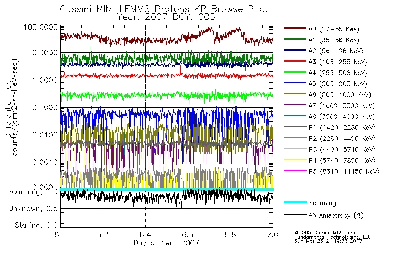Click the purple A7 (1600-3500 KeV) legend line

tap(295, 105)
